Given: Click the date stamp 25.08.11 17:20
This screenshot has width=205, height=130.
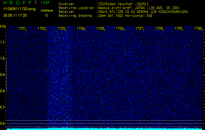Looking at the screenshot, I should click(x=15, y=15).
